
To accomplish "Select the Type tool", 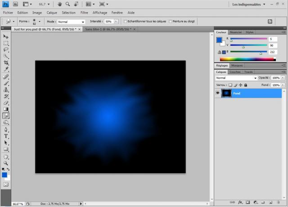I will 6,136.
